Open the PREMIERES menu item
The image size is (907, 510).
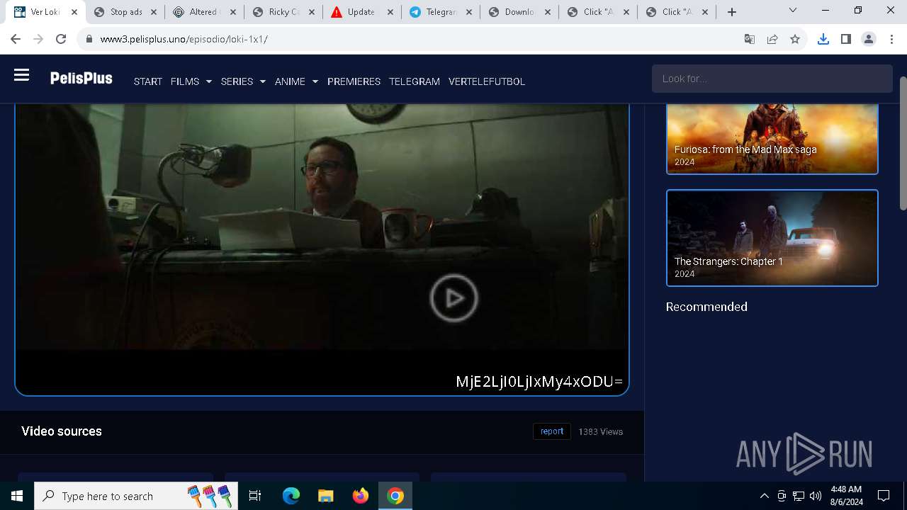point(354,81)
